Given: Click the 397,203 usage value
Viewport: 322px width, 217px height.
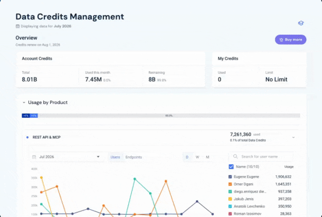Looking at the screenshot, I should [x=285, y=199].
